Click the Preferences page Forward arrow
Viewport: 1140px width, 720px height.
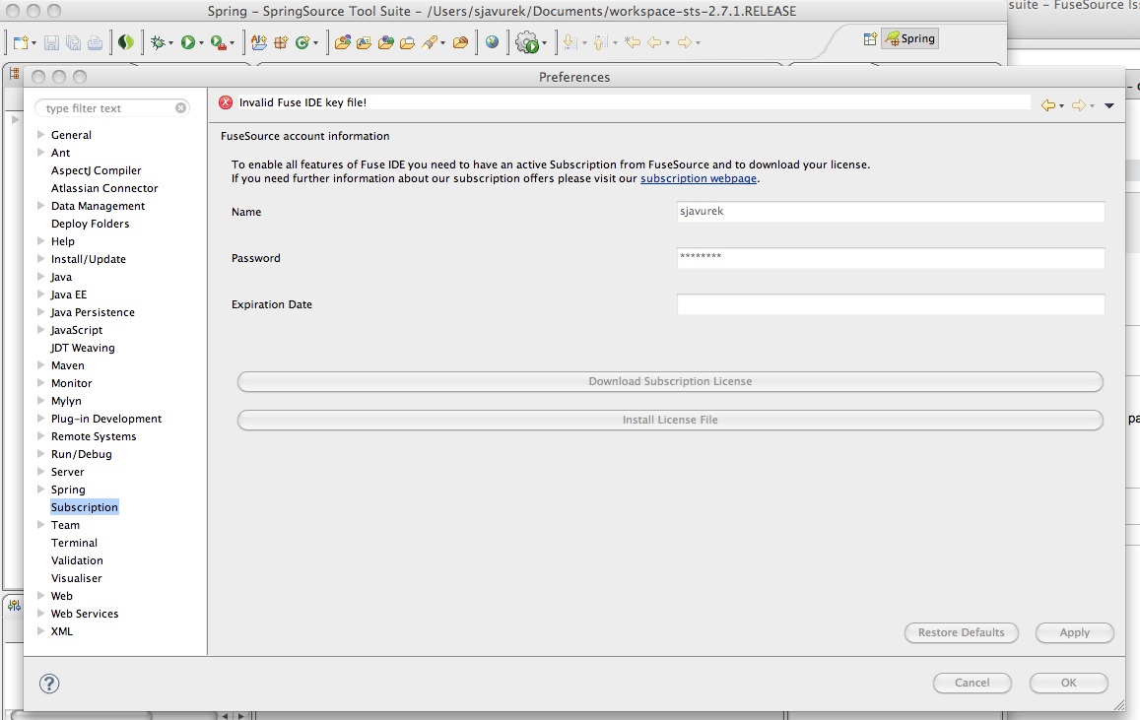[1079, 106]
